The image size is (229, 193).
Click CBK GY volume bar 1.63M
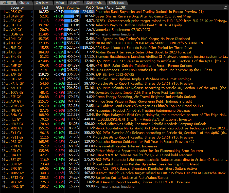(x=72, y=21)
